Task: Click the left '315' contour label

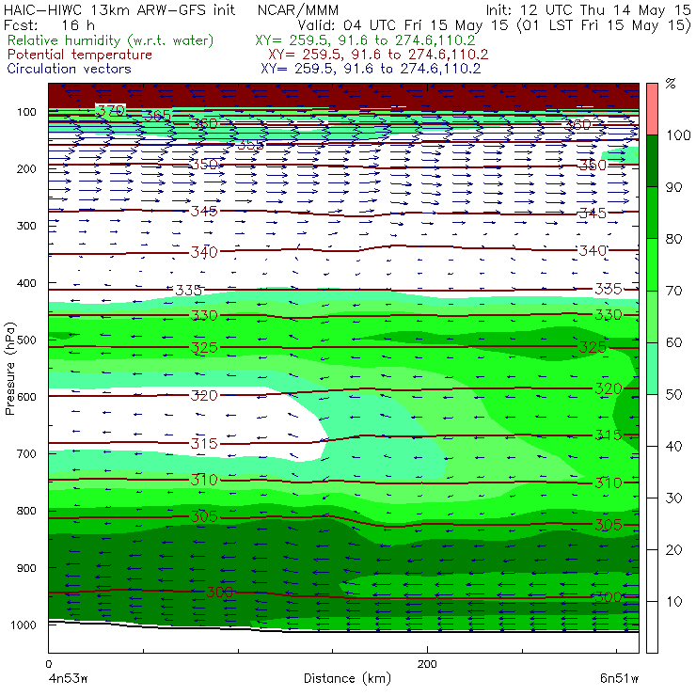Action: [204, 443]
